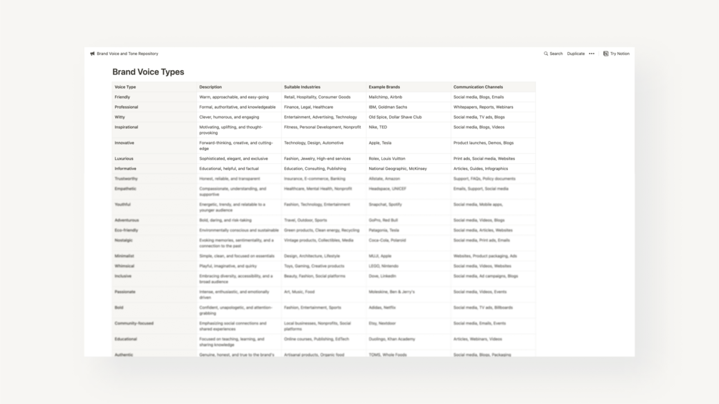Screen dimensions: 719x404
Task: Select the Authentic voice type cell
Action: coord(155,354)
